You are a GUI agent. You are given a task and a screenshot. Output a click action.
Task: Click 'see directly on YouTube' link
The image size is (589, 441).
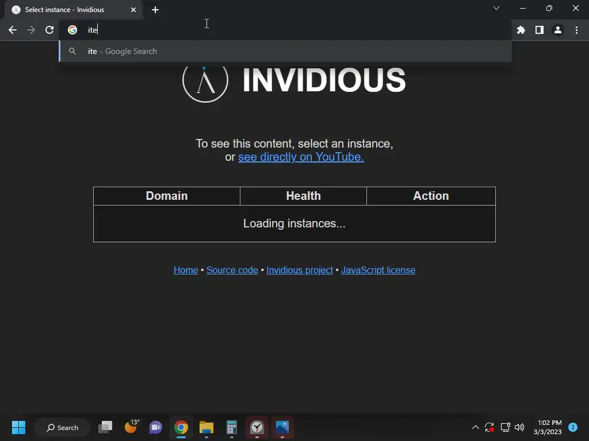(301, 157)
